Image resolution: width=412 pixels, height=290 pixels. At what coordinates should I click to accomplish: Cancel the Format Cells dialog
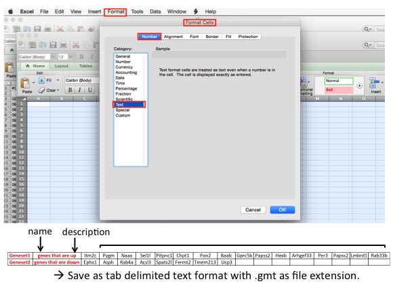click(252, 210)
